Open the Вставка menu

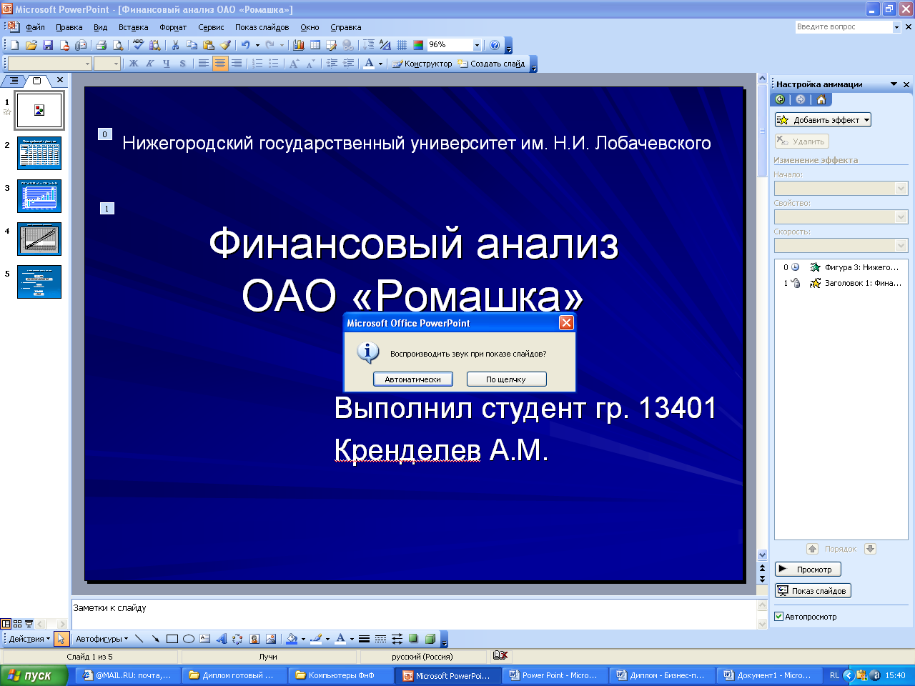click(x=134, y=27)
